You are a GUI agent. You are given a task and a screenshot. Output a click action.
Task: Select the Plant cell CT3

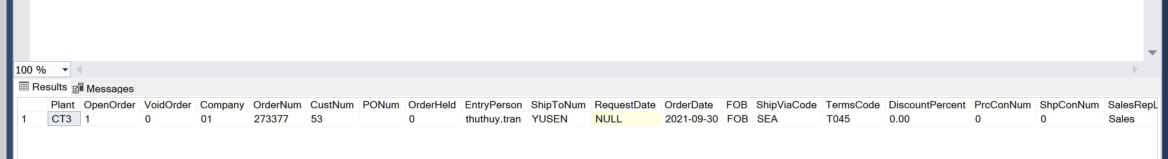64,119
